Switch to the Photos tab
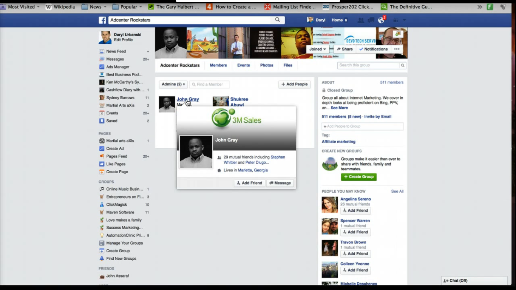The image size is (516, 290). click(267, 65)
